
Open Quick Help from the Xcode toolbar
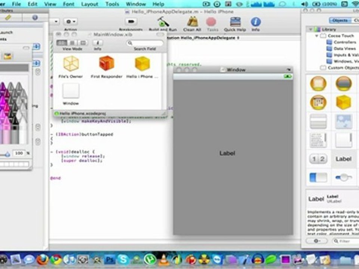point(235,22)
